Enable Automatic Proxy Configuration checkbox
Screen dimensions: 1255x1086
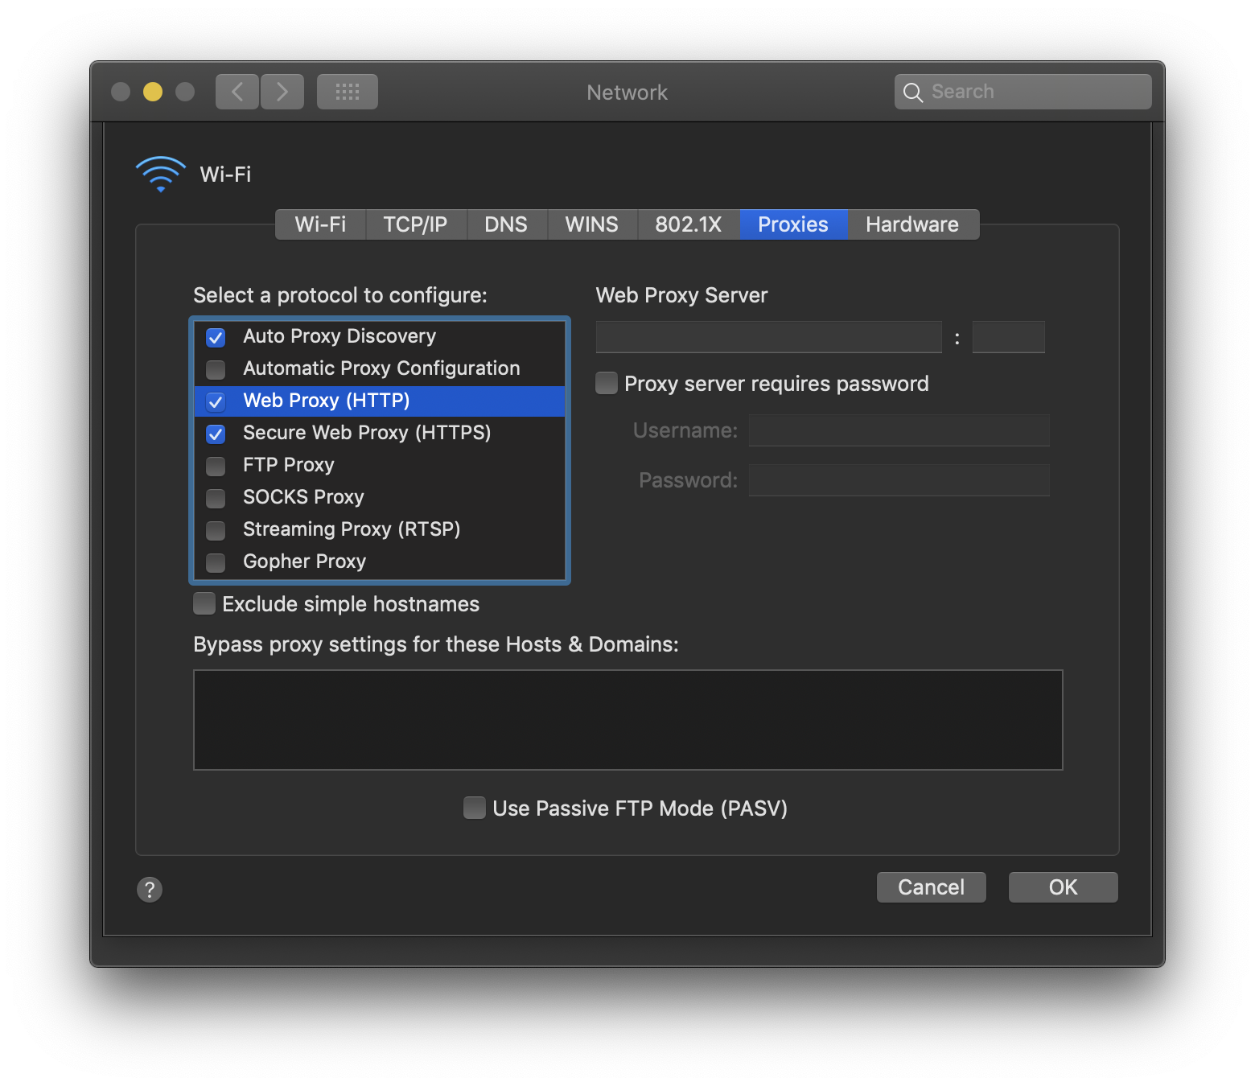coord(216,369)
